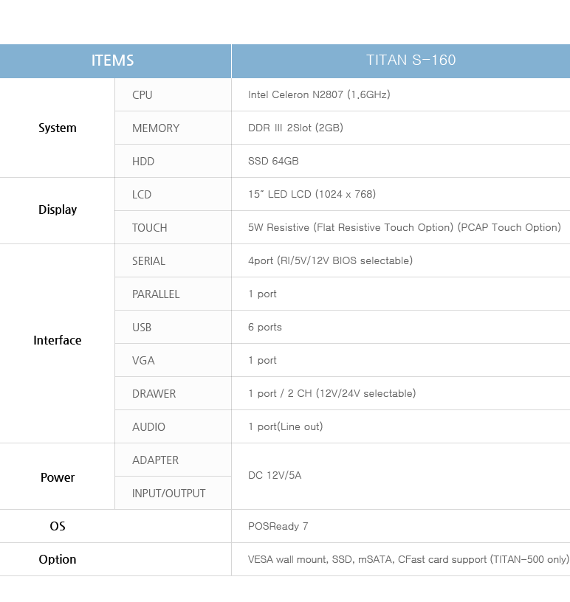Click the VESA wall mount option text

(408, 559)
